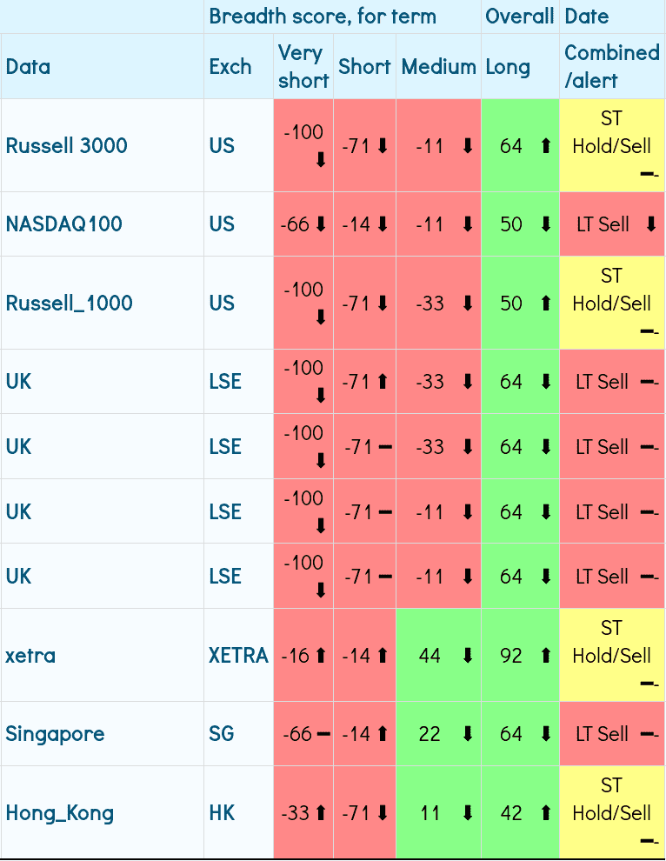Click the green xetra Medium cell showing 44

430,655
